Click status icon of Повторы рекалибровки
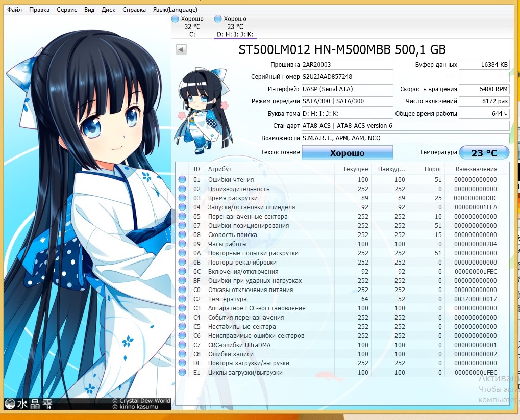The width and height of the screenshot is (520, 420). 182,262
